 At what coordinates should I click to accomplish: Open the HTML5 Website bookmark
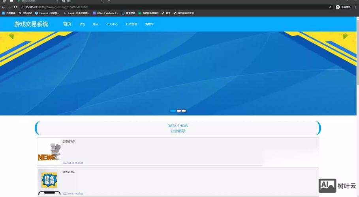coord(105,13)
